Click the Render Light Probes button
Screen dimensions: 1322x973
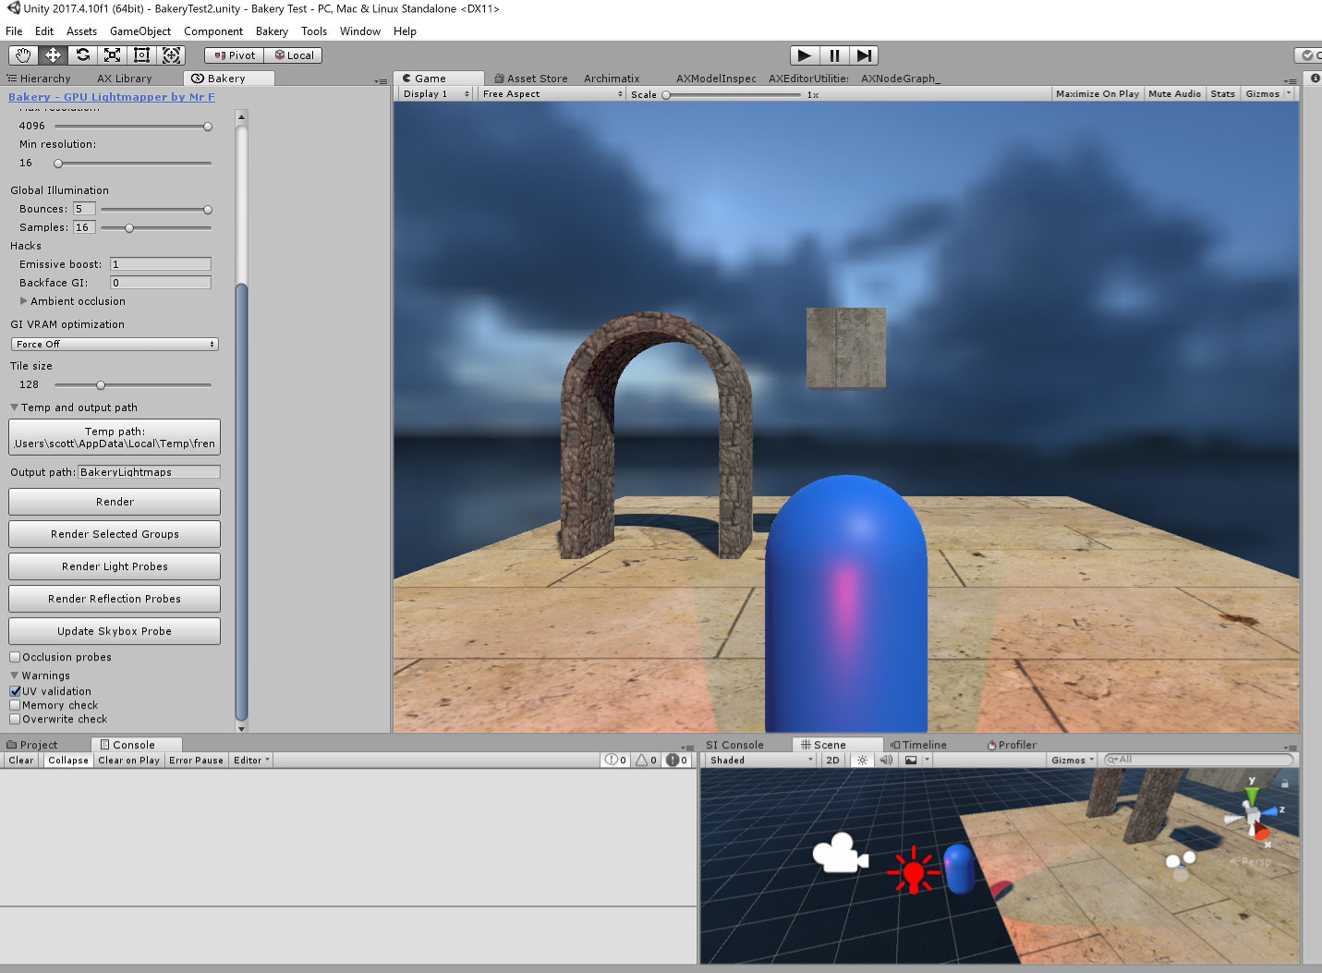pos(114,566)
